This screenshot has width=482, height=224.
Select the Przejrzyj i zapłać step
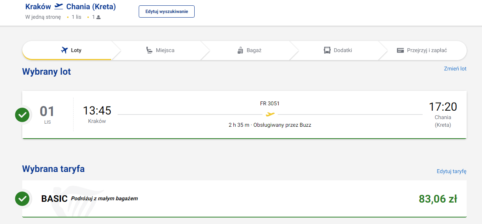click(422, 50)
